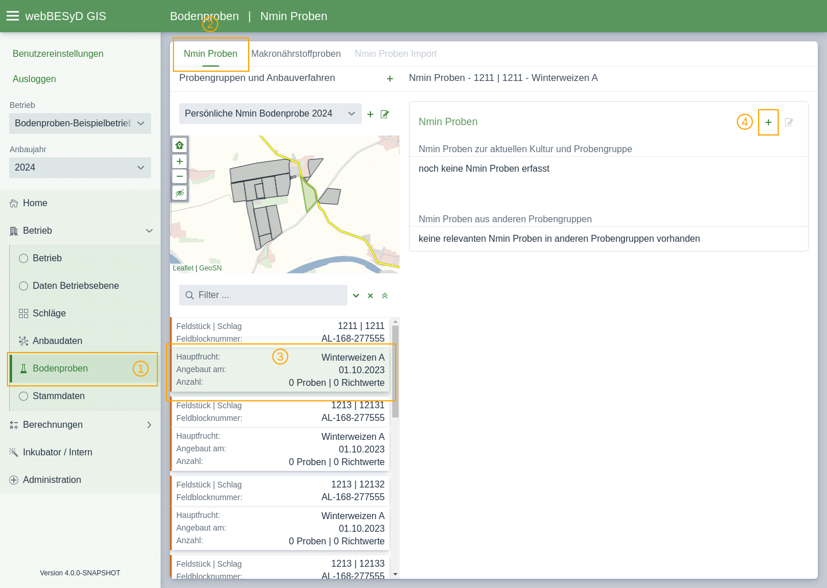Click the Berechnungen calculator icon
Image resolution: width=827 pixels, height=588 pixels.
coord(14,425)
